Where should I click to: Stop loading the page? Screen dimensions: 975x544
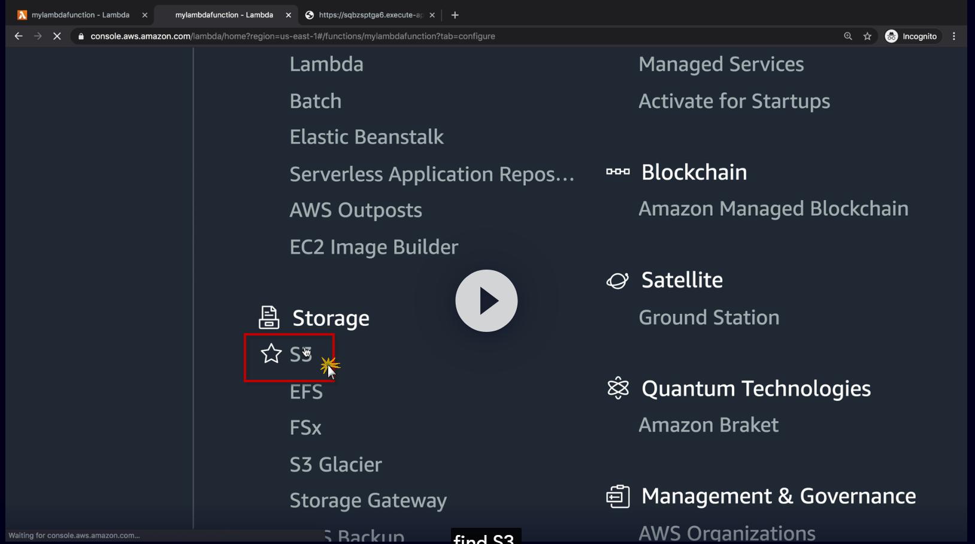click(57, 37)
